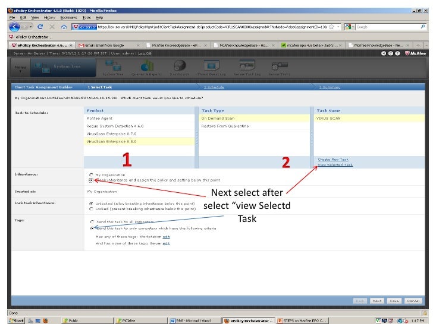Viewport: 433px width, 324px height.
Task: Open the Start button
Action: point(16,320)
